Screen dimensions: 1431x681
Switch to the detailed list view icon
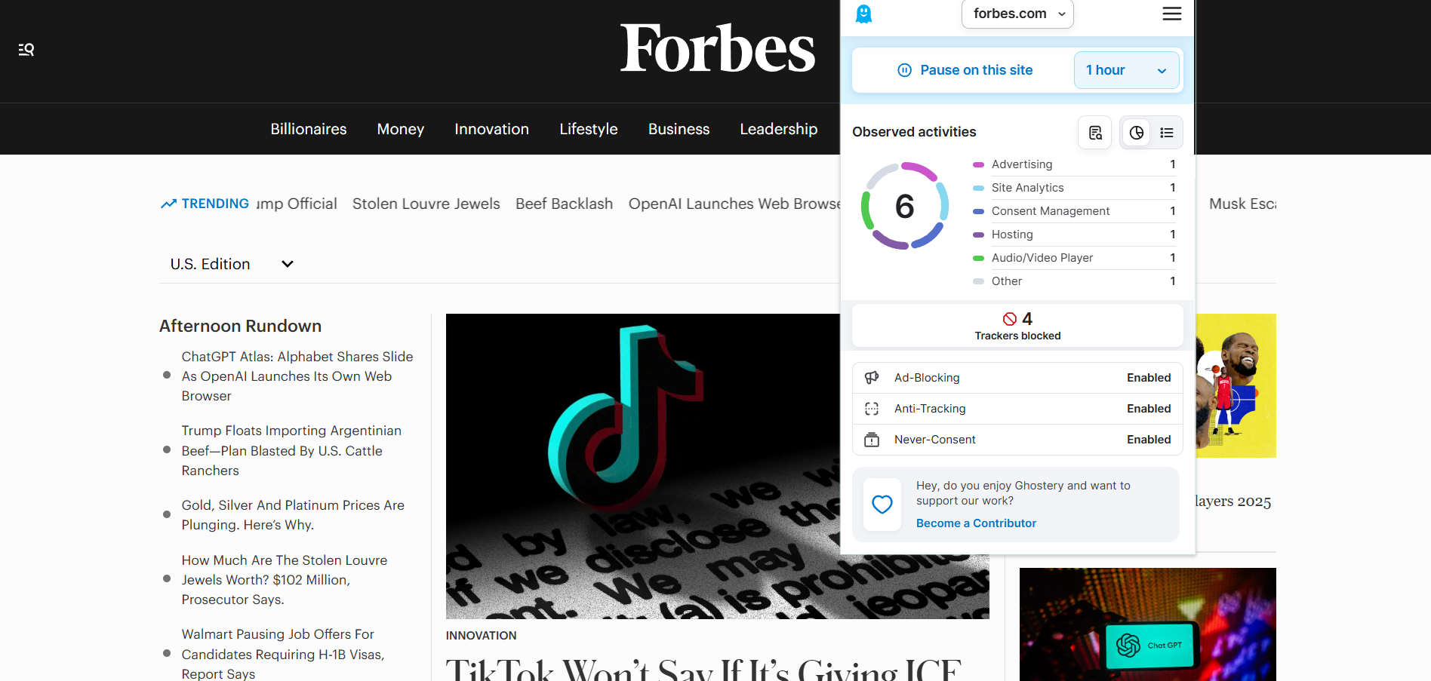pyautogui.click(x=1167, y=132)
